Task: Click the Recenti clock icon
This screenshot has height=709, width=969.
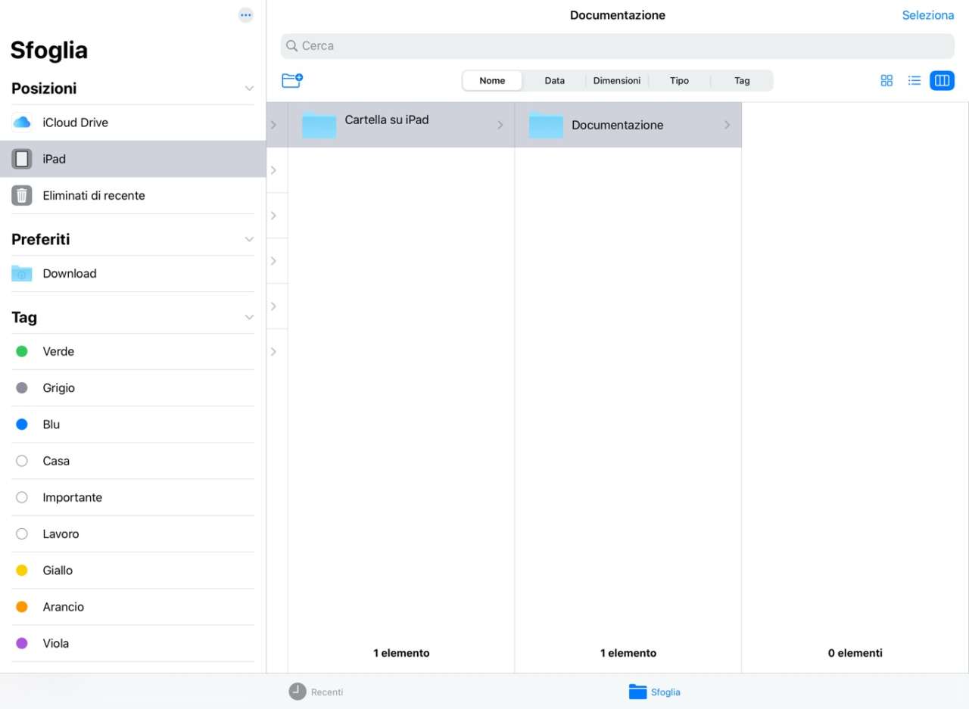Action: [x=298, y=692]
